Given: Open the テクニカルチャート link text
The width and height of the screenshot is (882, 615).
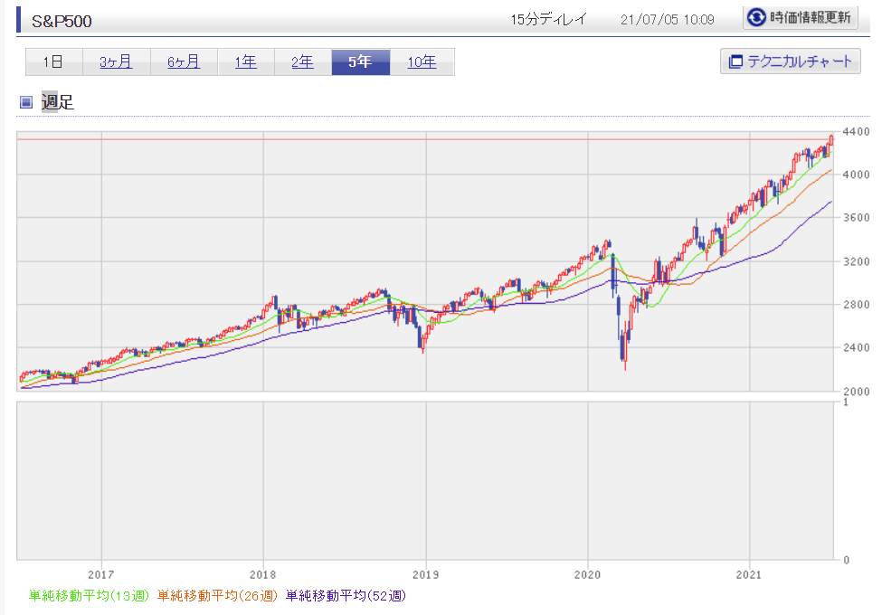Looking at the screenshot, I should [800, 61].
